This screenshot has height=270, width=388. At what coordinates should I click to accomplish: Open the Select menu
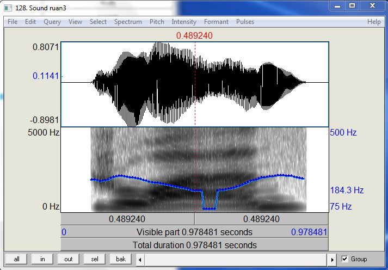[98, 22]
